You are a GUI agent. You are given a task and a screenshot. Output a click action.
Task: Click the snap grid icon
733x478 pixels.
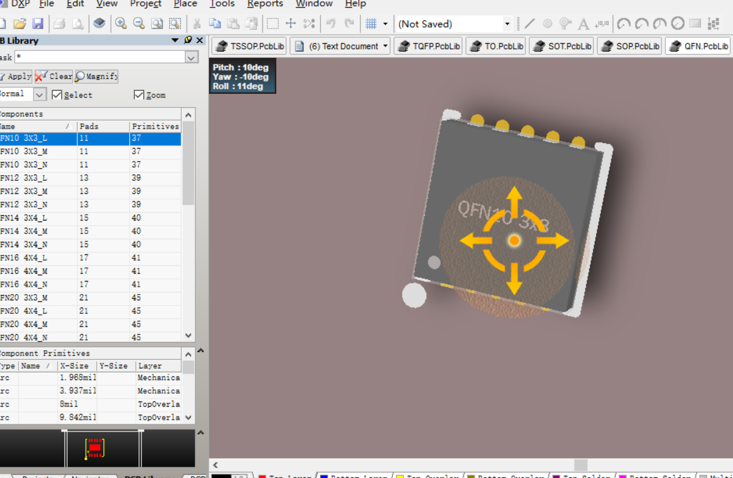(x=371, y=23)
